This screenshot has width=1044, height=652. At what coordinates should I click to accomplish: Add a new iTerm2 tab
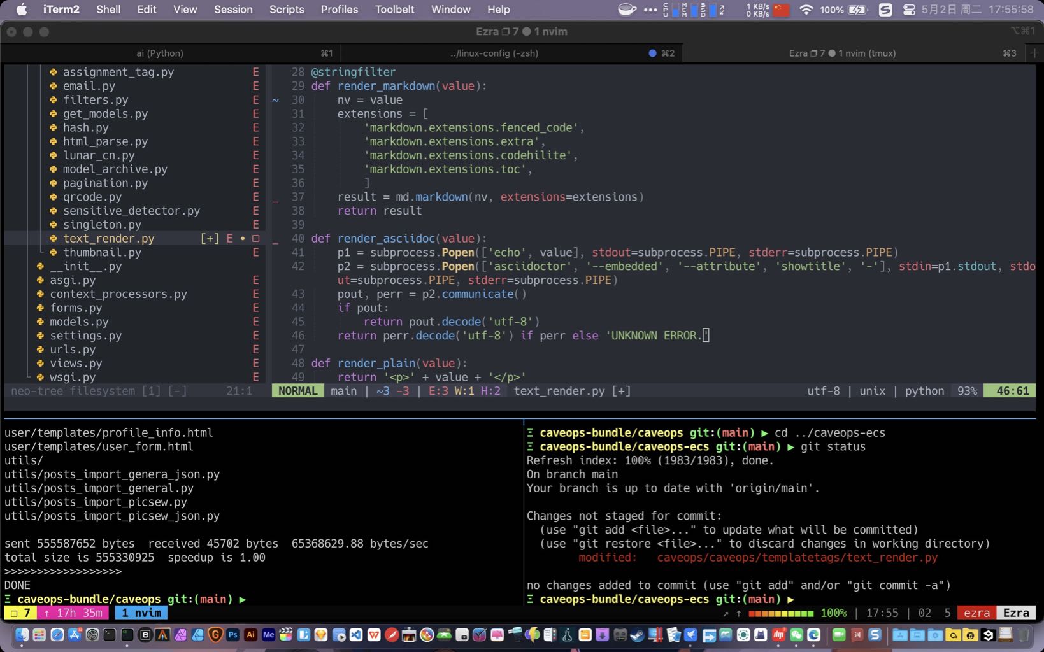pyautogui.click(x=1034, y=53)
